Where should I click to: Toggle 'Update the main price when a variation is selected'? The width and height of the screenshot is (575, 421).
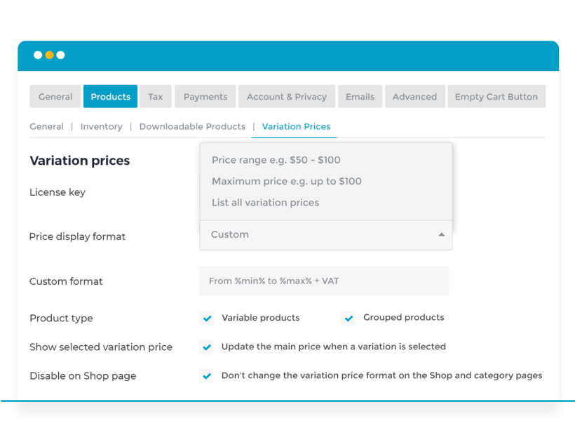click(x=206, y=347)
